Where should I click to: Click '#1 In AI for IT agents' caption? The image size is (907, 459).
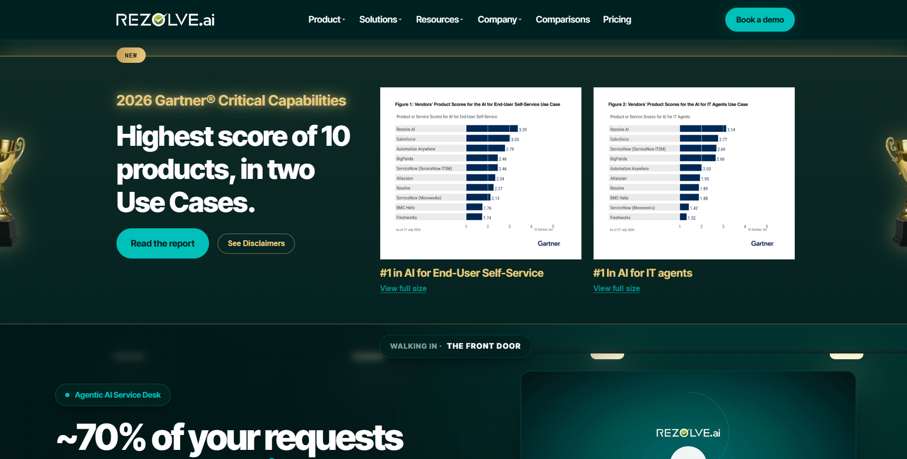pos(643,273)
